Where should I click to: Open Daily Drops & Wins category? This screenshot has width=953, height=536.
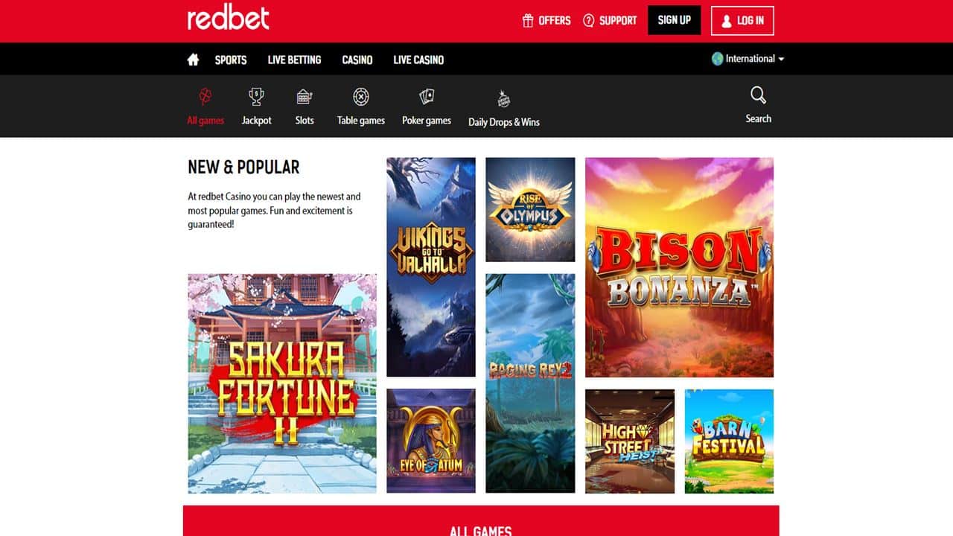(504, 109)
